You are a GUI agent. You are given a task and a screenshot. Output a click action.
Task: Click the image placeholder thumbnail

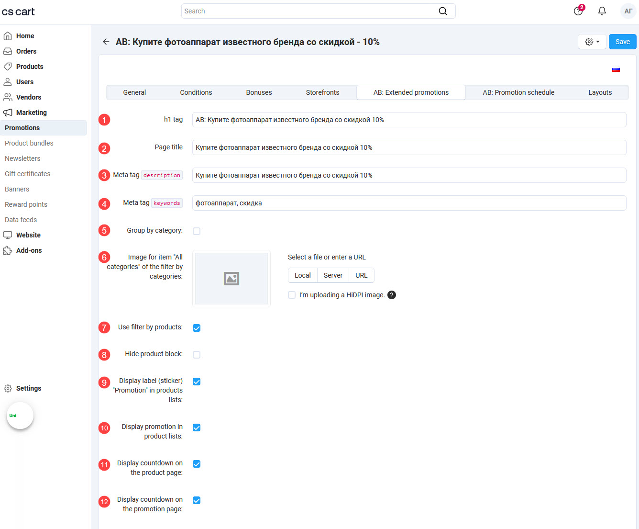pos(231,279)
